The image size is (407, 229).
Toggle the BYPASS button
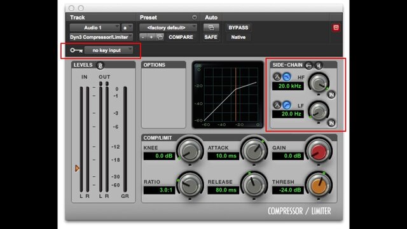pyautogui.click(x=238, y=27)
